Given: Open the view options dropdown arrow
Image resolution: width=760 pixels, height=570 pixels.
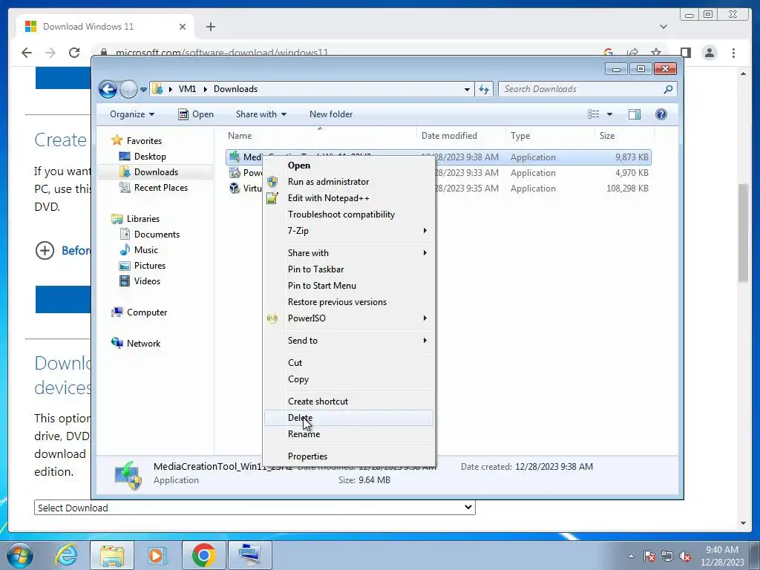Looking at the screenshot, I should point(610,114).
